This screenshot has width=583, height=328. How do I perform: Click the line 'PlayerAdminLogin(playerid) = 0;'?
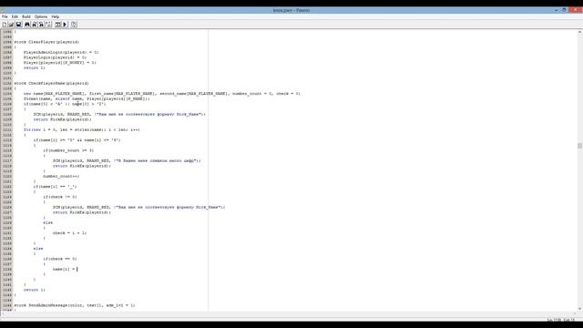point(61,53)
